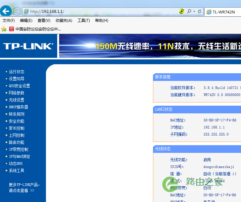Open the 文件(F) menu

point(8,21)
